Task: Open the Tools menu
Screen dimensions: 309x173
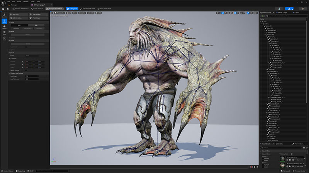Action: click(33, 2)
